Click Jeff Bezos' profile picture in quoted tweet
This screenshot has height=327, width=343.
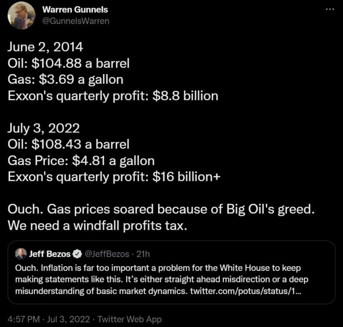click(19, 254)
